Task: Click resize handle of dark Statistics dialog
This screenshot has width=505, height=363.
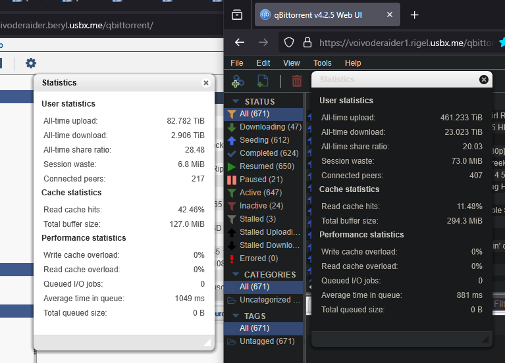Action: coord(485,339)
